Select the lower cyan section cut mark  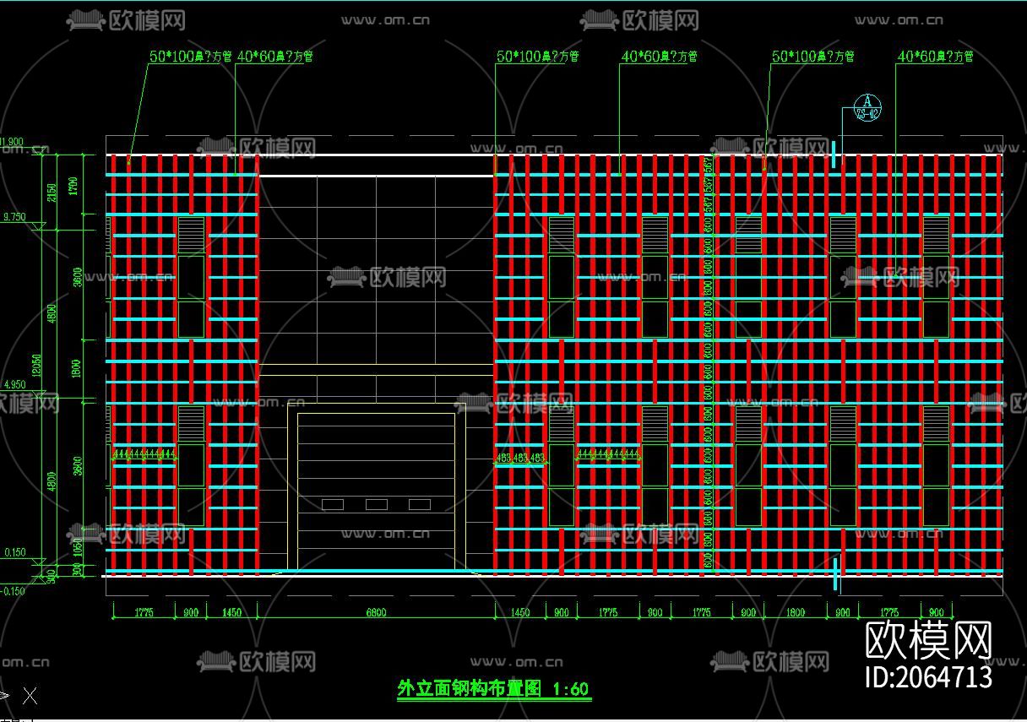tap(836, 573)
